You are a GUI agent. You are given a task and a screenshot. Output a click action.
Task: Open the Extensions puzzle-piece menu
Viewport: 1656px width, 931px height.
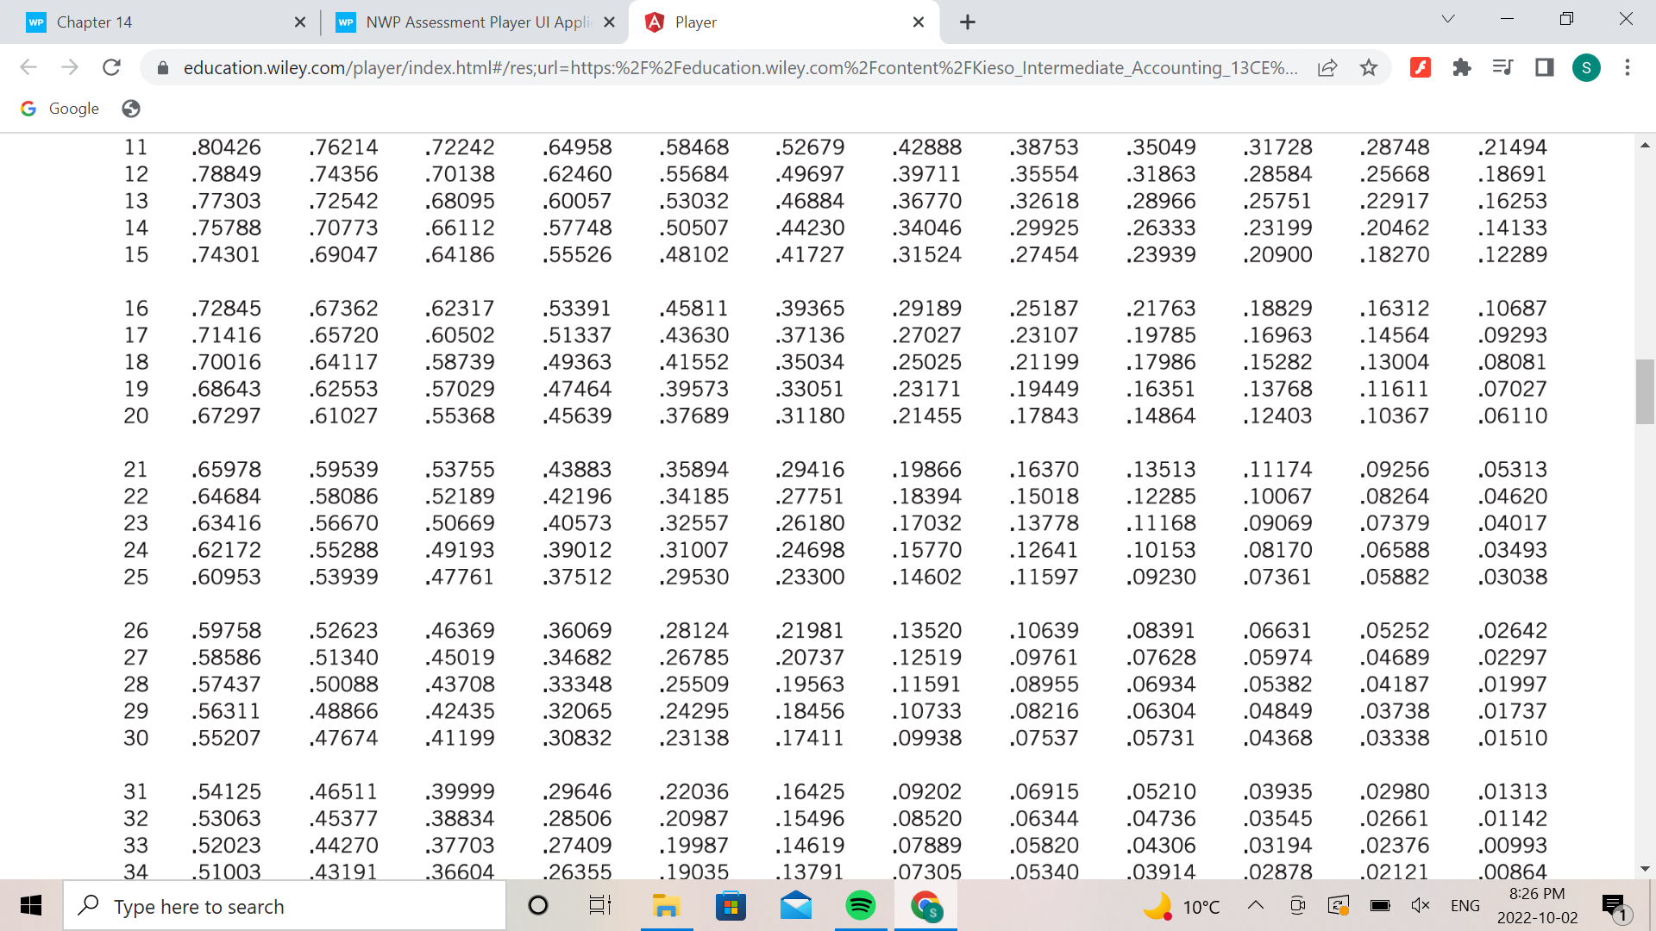pyautogui.click(x=1461, y=67)
